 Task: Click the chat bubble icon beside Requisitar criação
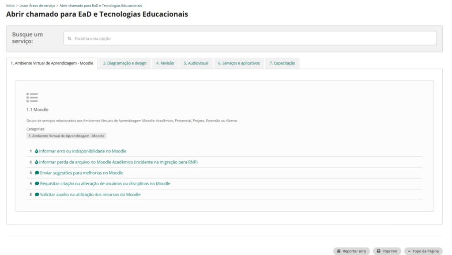tap(37, 184)
